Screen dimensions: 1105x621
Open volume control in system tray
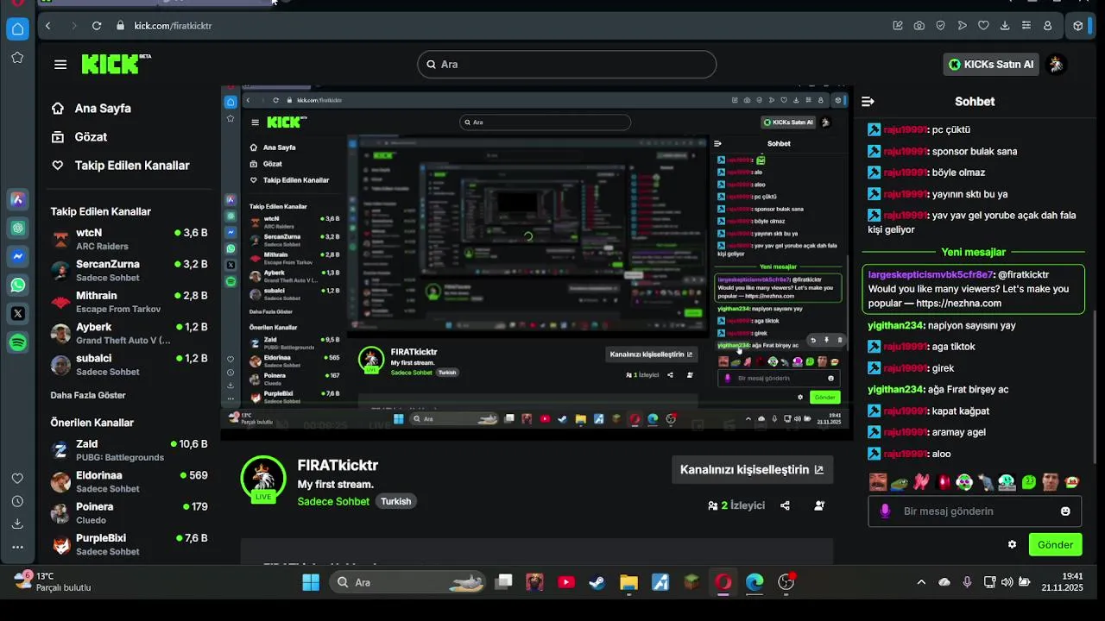[1007, 582]
